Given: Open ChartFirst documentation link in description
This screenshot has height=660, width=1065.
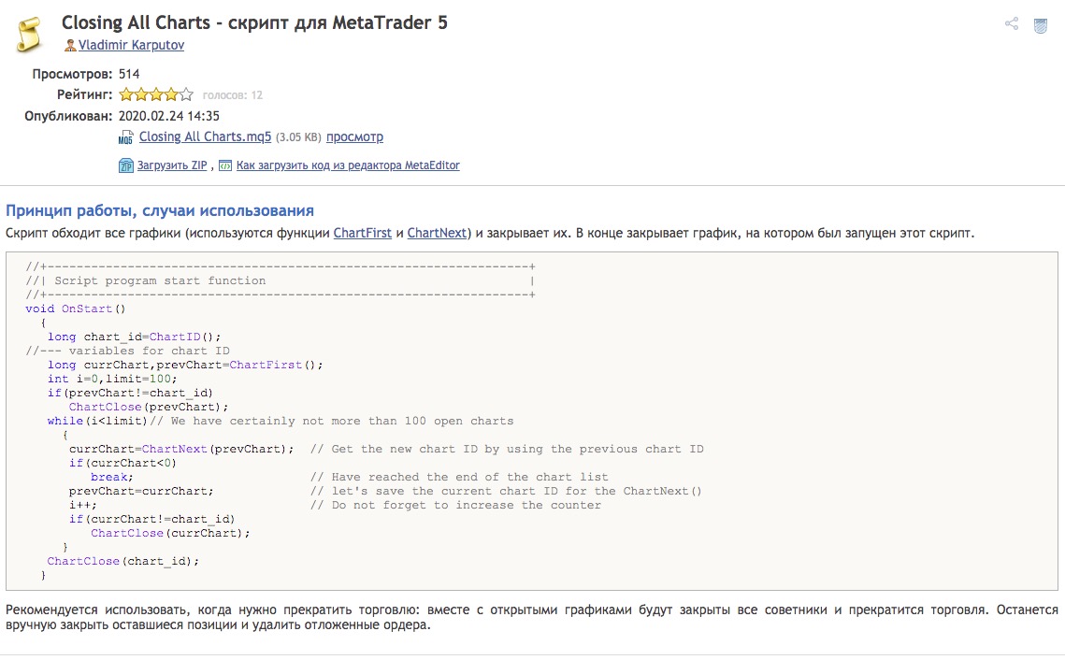Looking at the screenshot, I should click(363, 233).
